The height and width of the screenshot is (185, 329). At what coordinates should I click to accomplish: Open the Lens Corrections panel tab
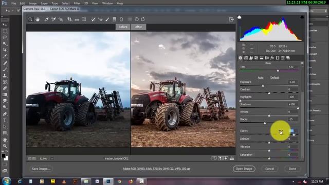[x=267, y=58]
